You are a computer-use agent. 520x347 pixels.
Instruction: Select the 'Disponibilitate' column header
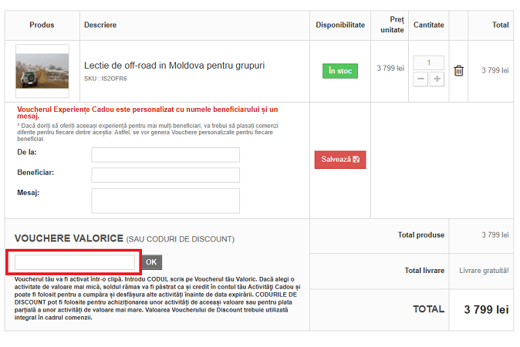tap(340, 25)
